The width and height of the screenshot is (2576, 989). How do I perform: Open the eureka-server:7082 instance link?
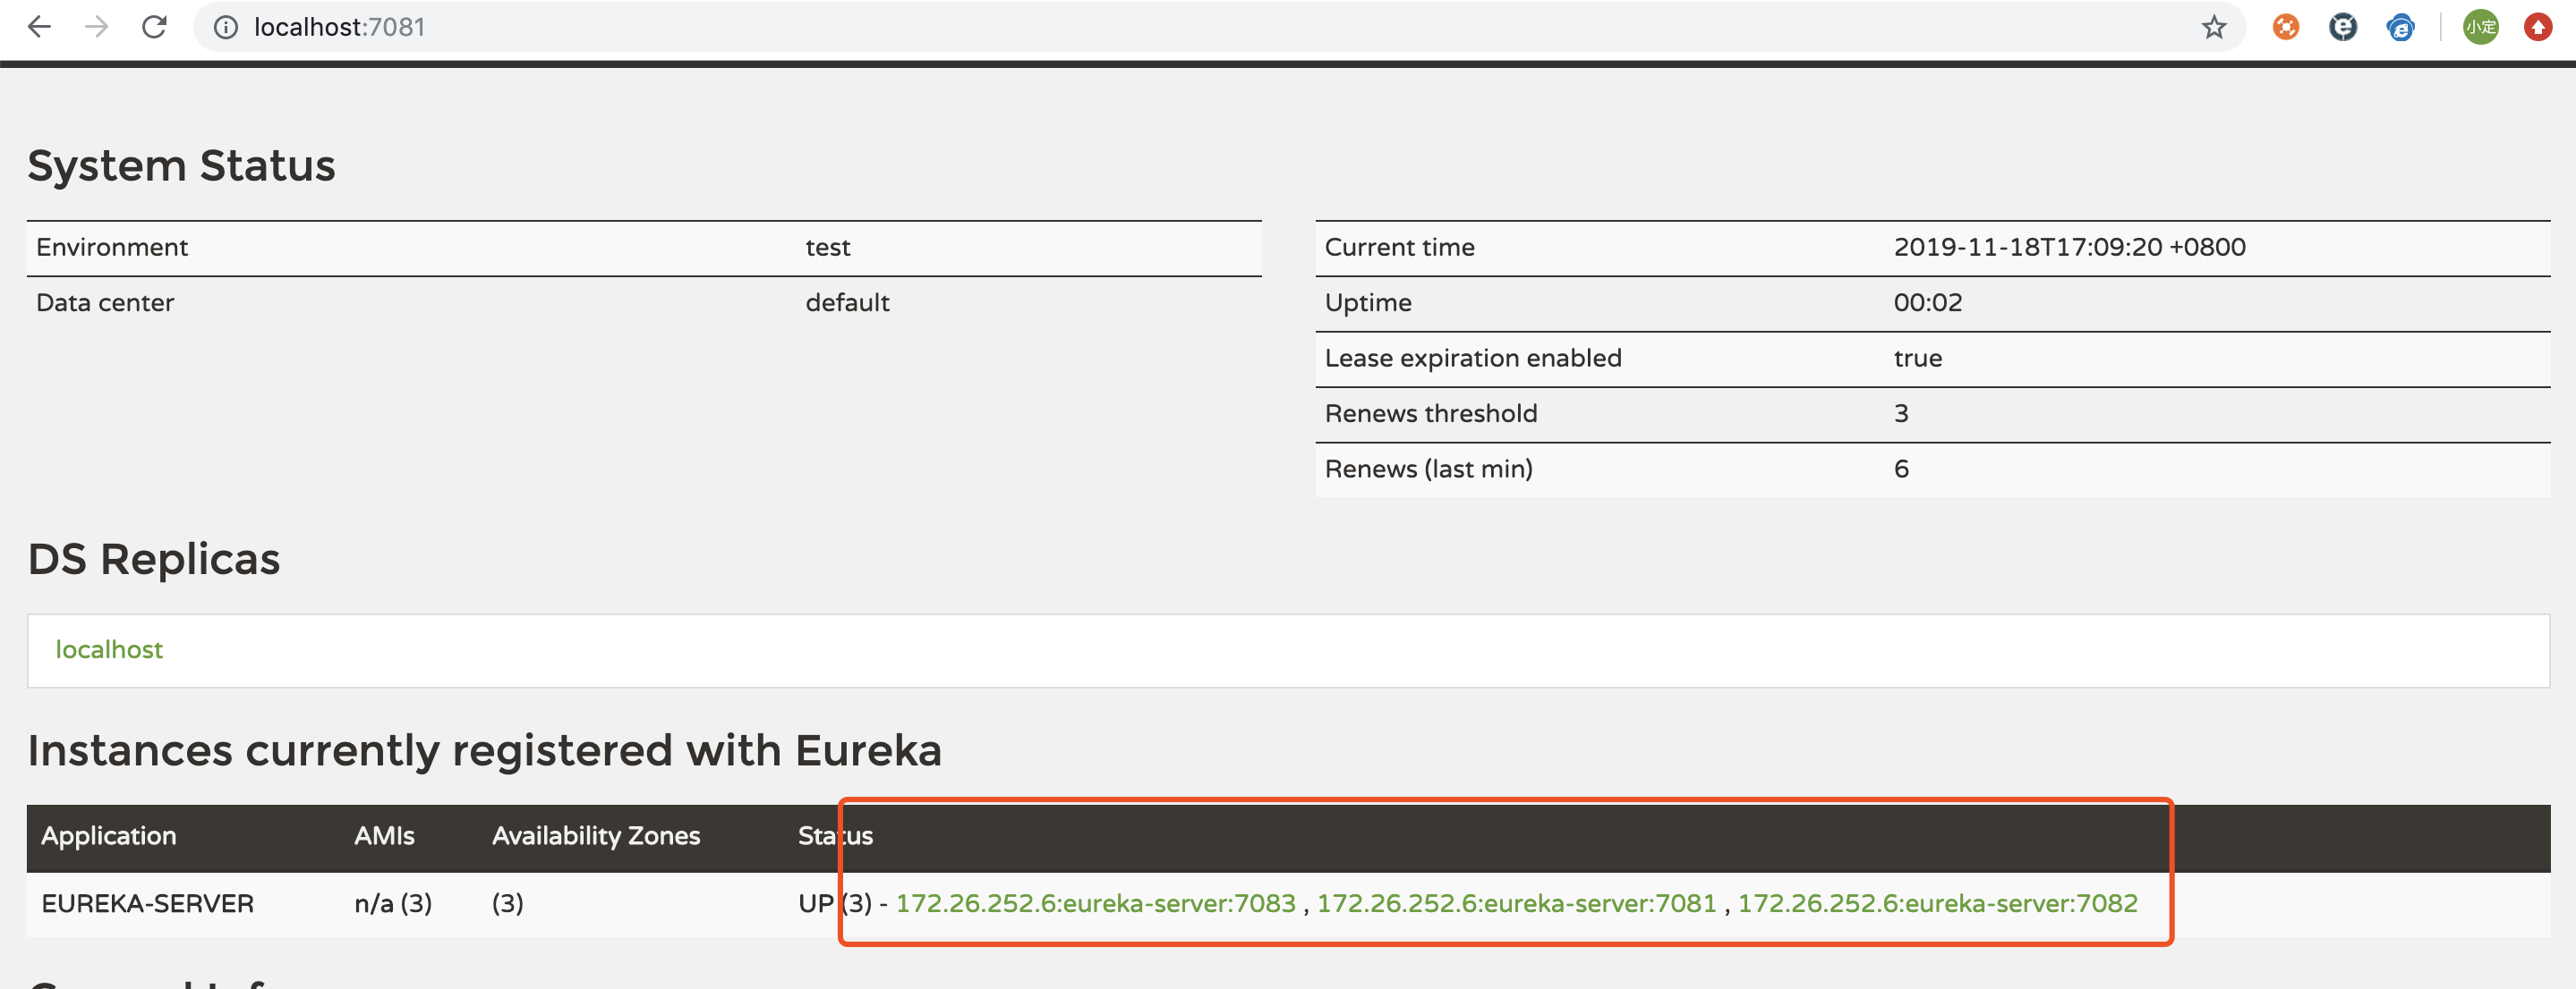[1937, 903]
